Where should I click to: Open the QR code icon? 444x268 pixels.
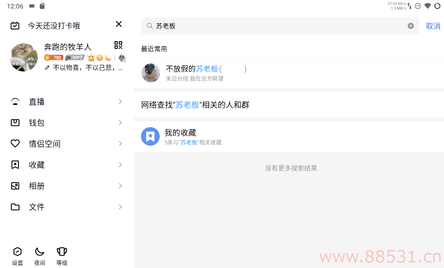point(118,45)
